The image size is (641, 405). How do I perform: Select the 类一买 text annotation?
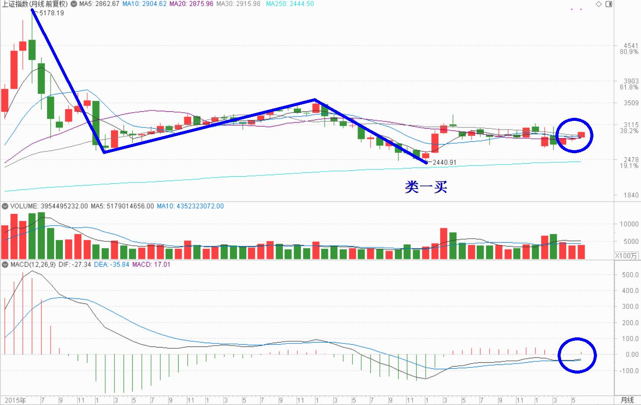(426, 187)
